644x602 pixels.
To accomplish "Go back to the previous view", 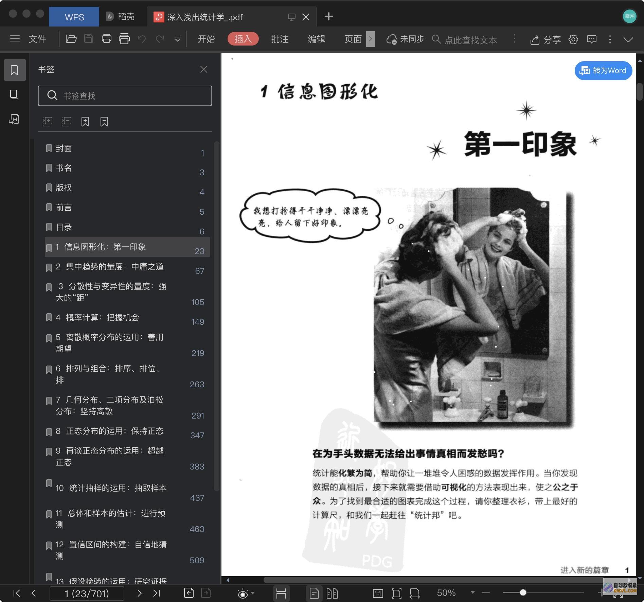I will point(189,593).
